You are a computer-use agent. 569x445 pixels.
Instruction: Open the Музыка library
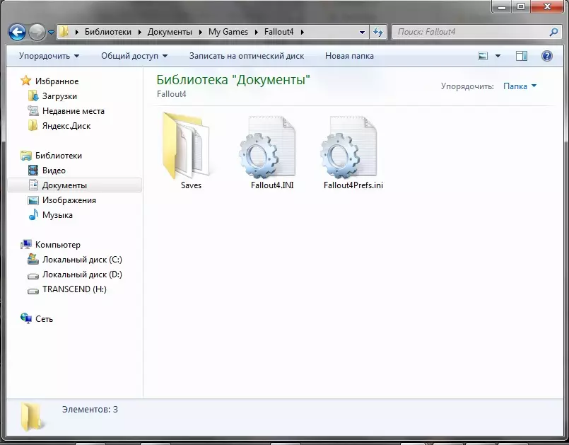click(x=57, y=215)
